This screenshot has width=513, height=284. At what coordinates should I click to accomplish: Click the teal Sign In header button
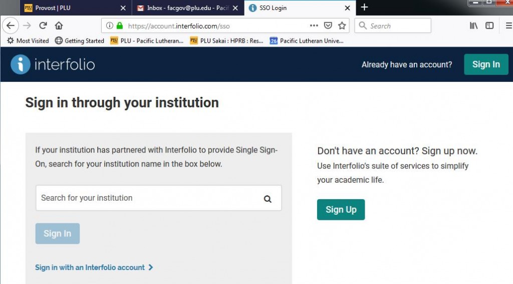[x=486, y=65]
